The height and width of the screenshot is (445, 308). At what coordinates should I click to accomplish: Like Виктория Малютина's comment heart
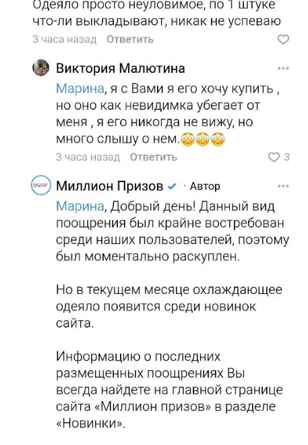coord(274,157)
